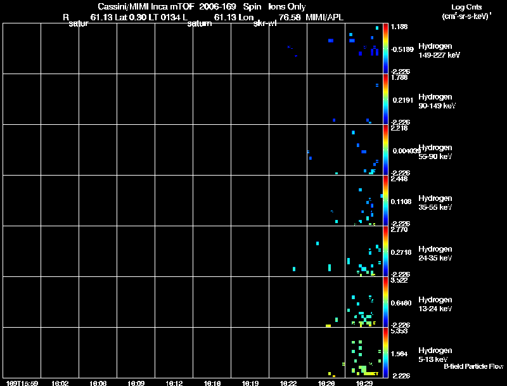Click the 2.448 color scale maximum

(x=399, y=179)
